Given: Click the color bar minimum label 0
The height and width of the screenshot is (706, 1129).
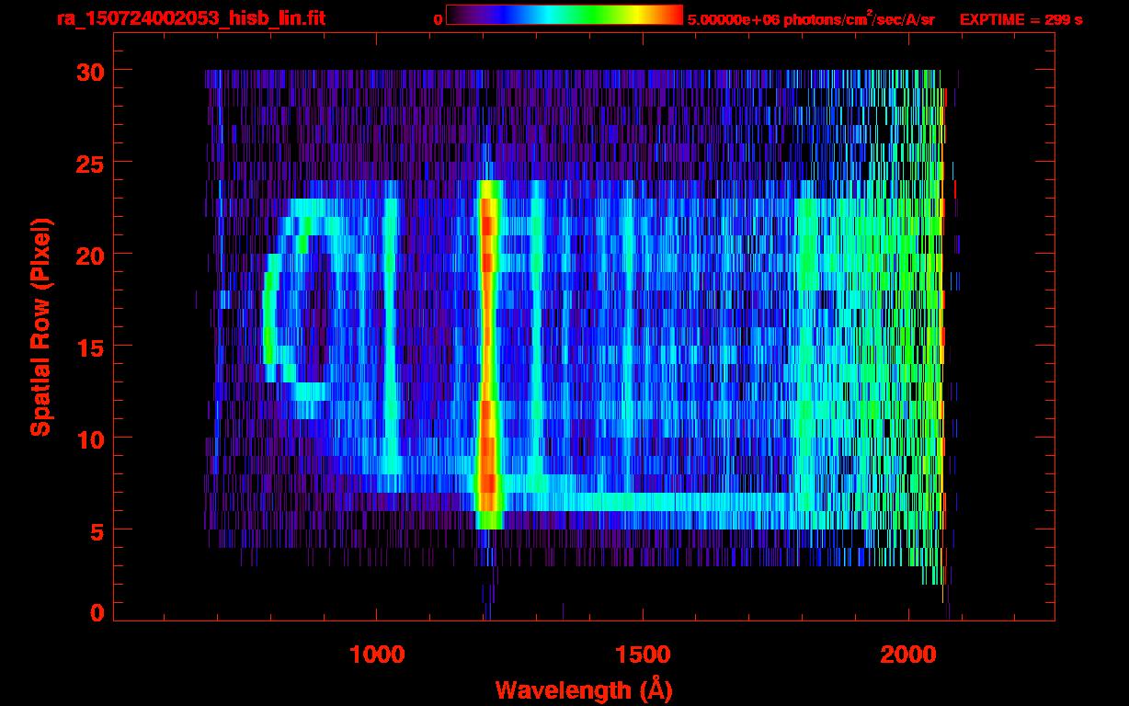Looking at the screenshot, I should click(438, 19).
